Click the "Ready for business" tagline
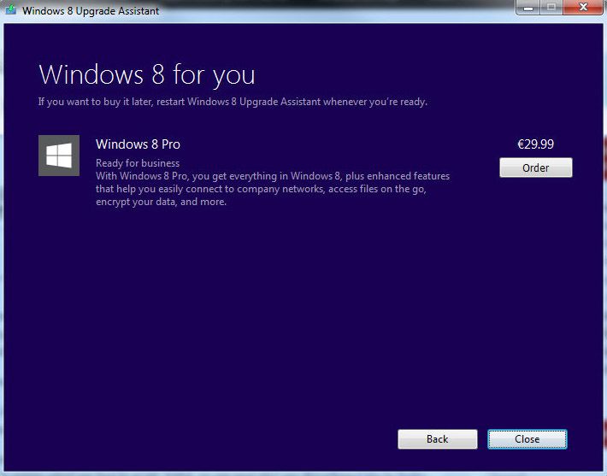Viewport: 607px width, 476px height. point(138,163)
